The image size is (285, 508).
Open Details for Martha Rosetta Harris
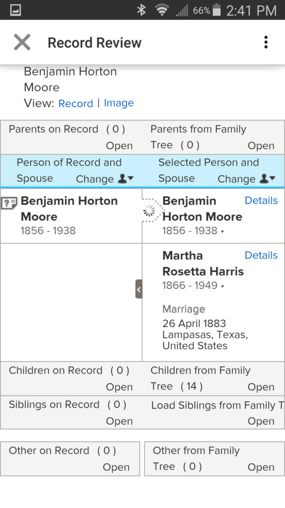(x=261, y=255)
